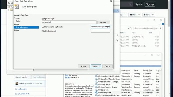This screenshot has height=97, width=173.
Task: Click the browser page vertical scrollbar
Action: tap(169, 14)
